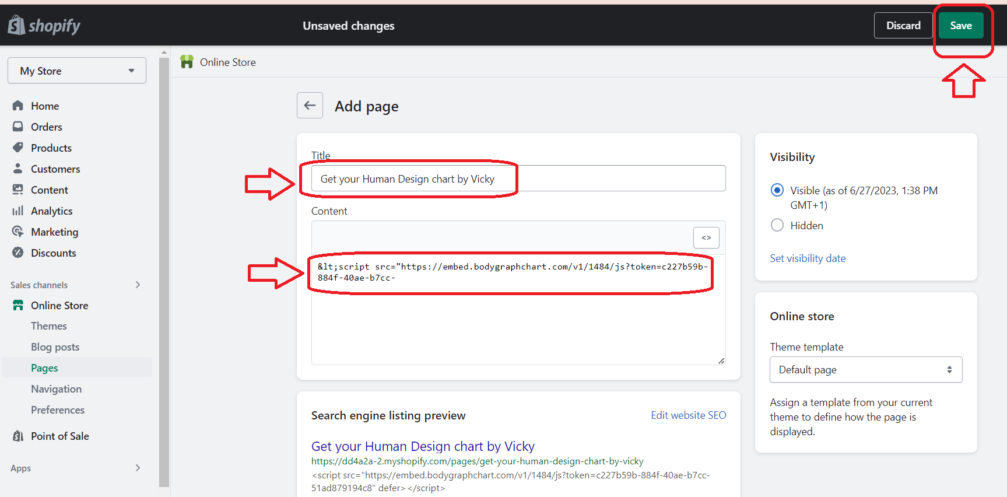1007x497 pixels.
Task: Click the Online Store breadcrumb text
Action: (227, 62)
